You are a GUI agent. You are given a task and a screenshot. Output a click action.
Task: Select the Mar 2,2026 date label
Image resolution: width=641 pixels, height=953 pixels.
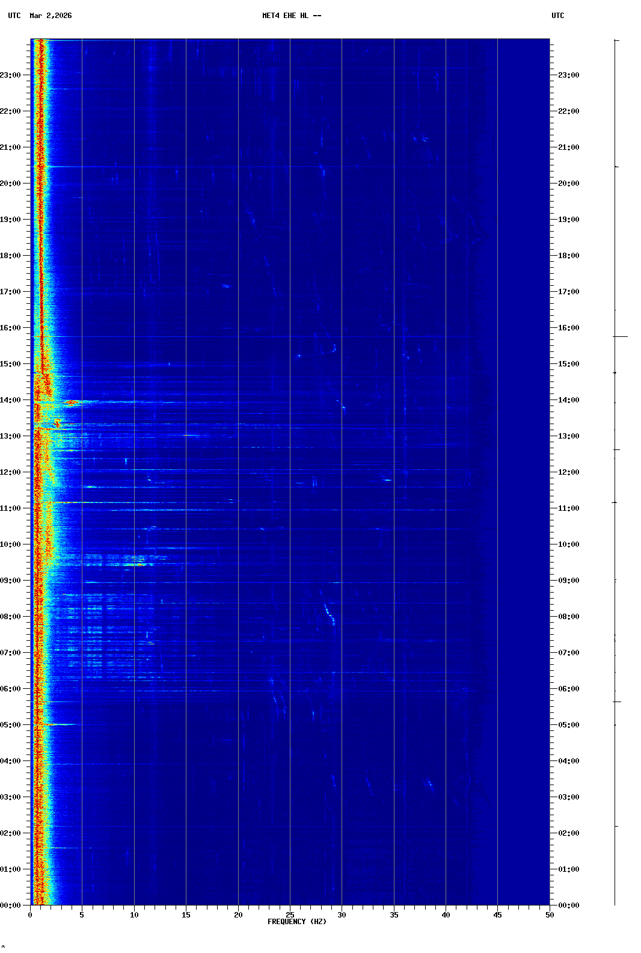pos(51,16)
